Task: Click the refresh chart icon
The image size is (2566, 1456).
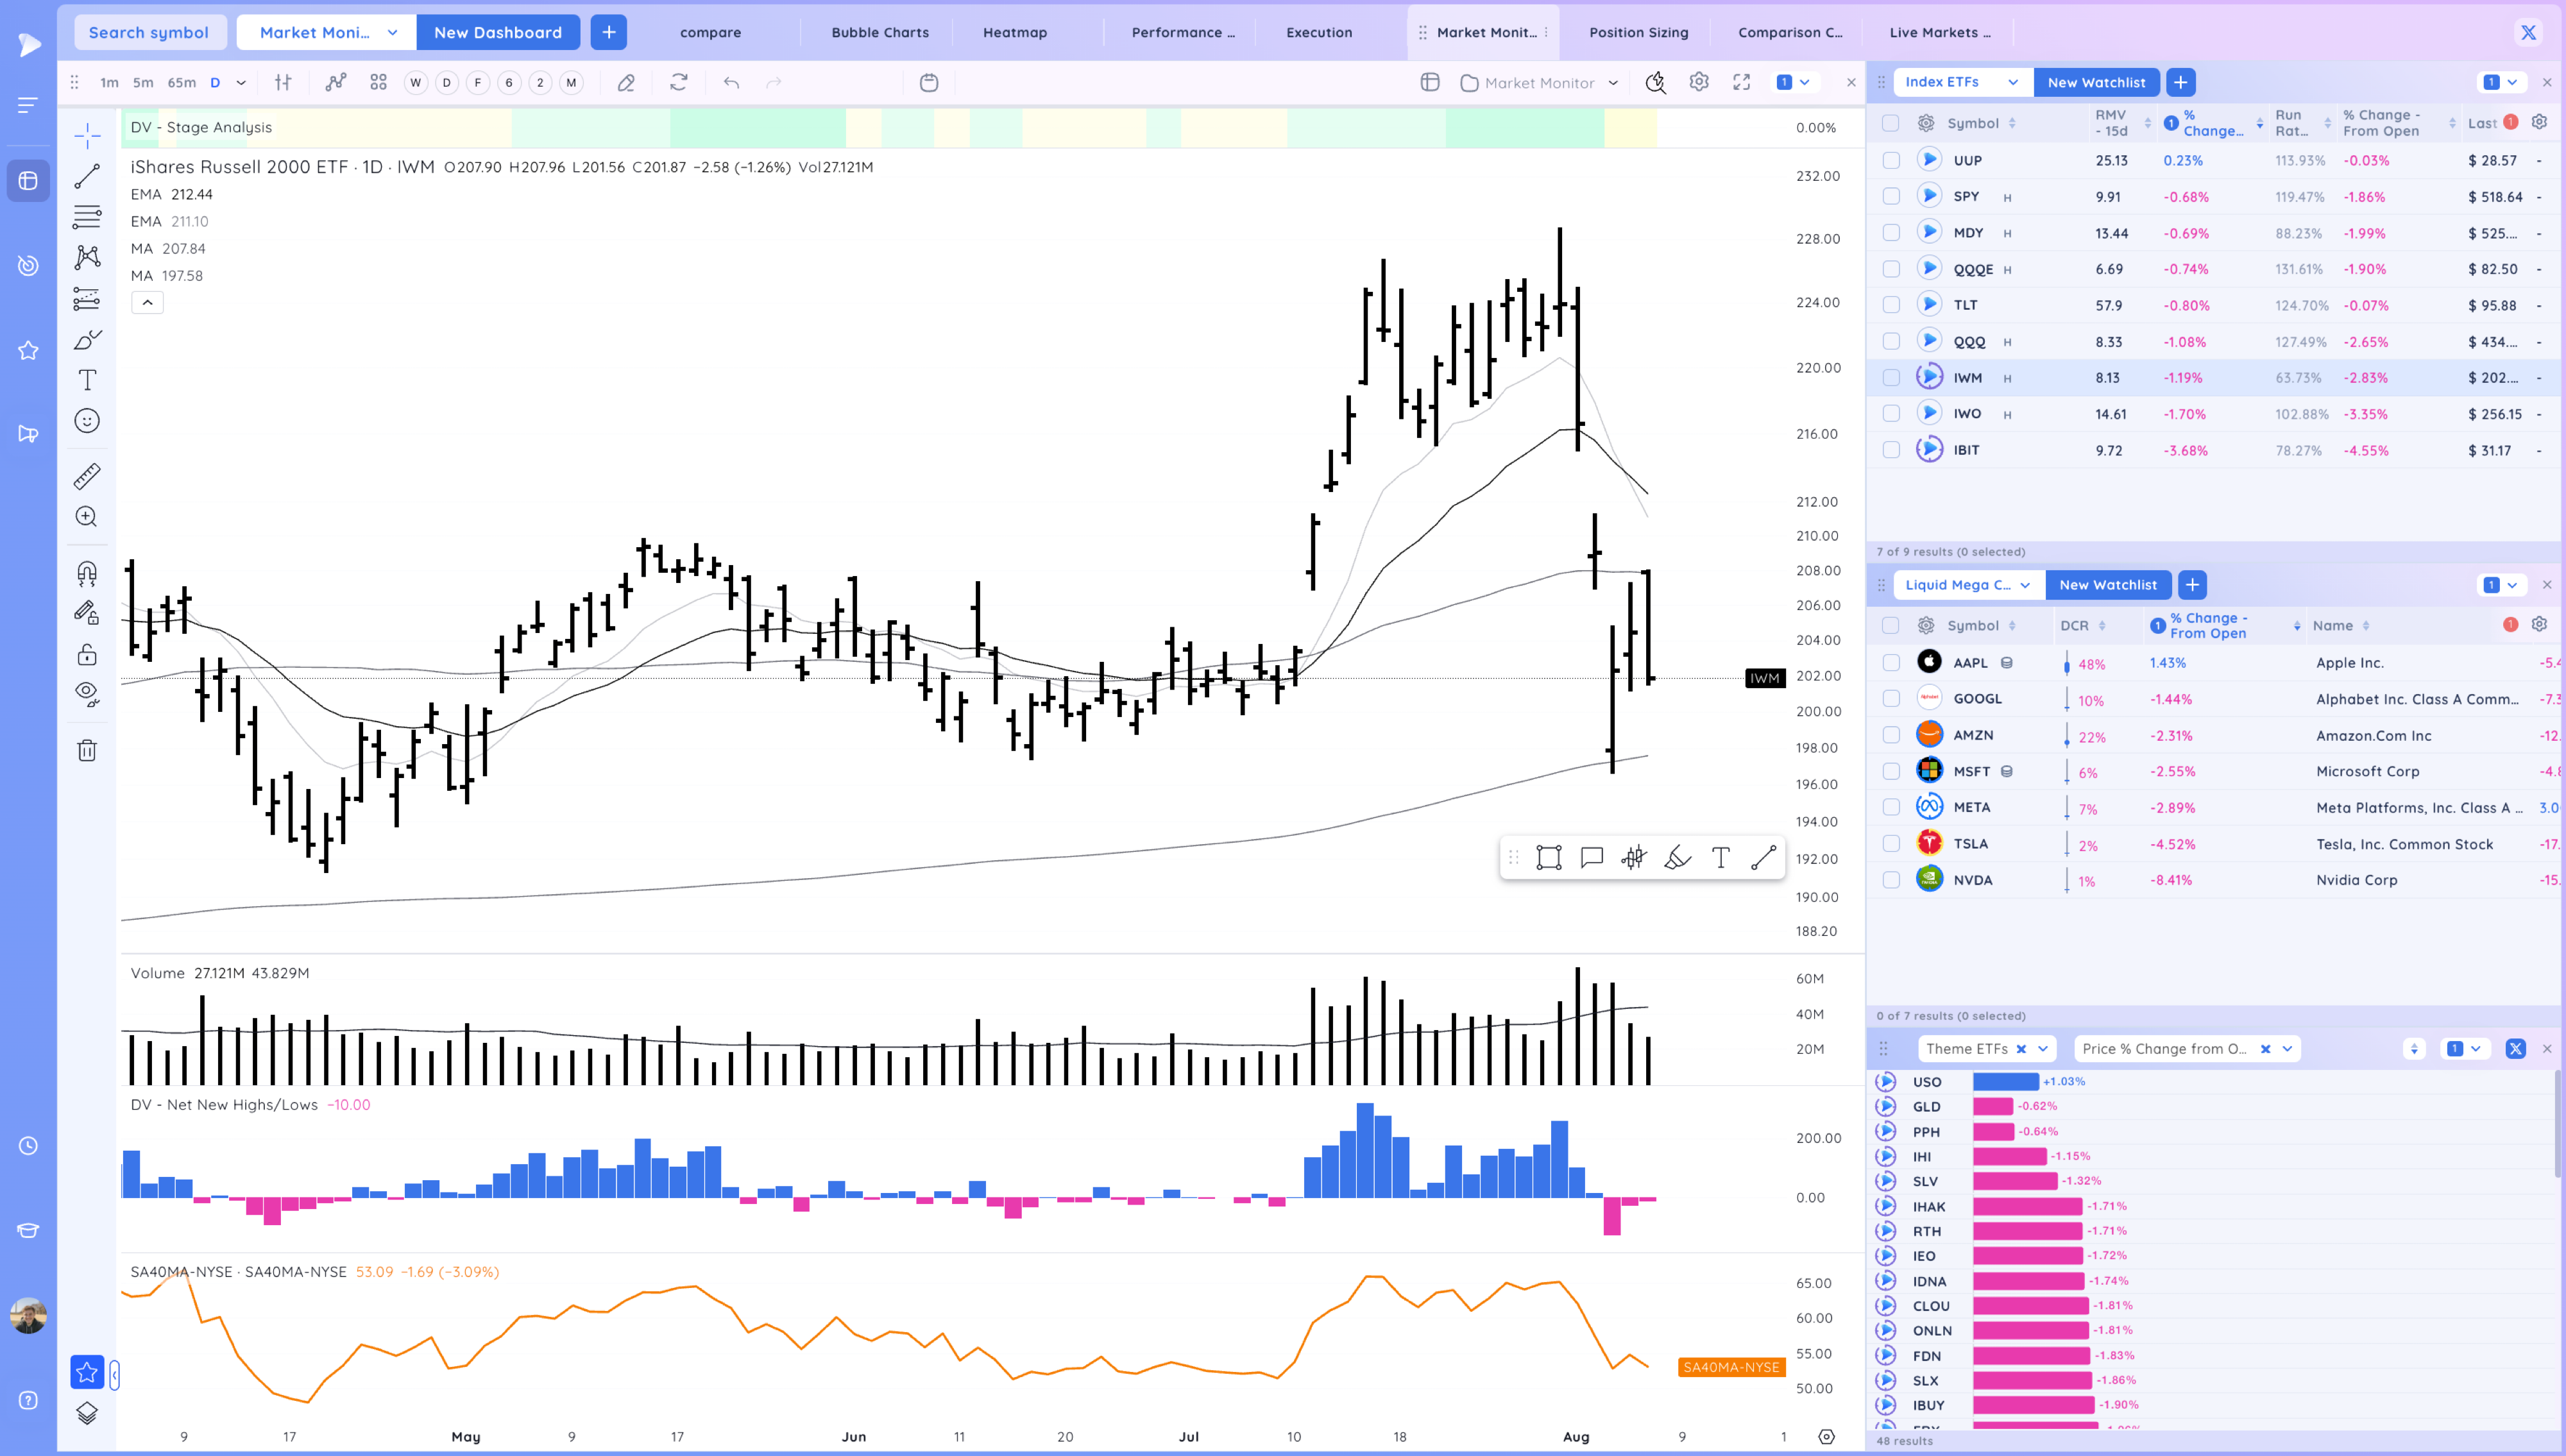Action: click(679, 83)
